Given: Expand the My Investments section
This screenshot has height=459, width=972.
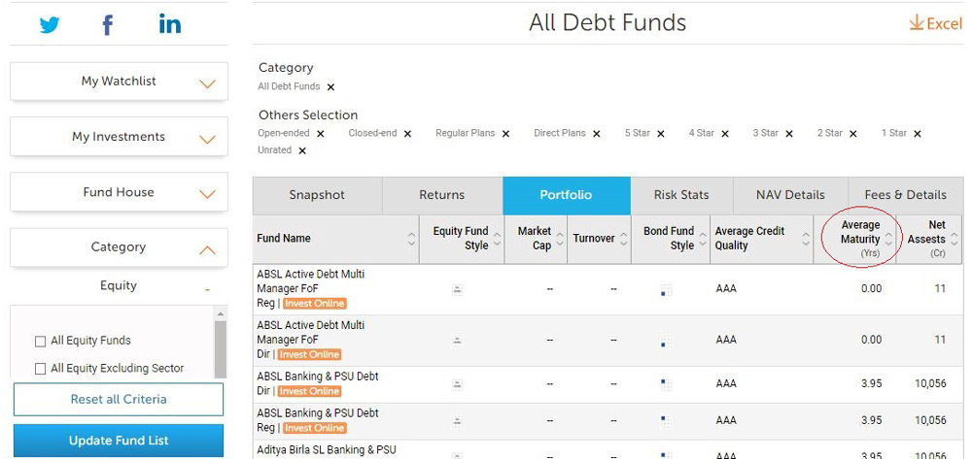Looking at the screenshot, I should pyautogui.click(x=207, y=139).
